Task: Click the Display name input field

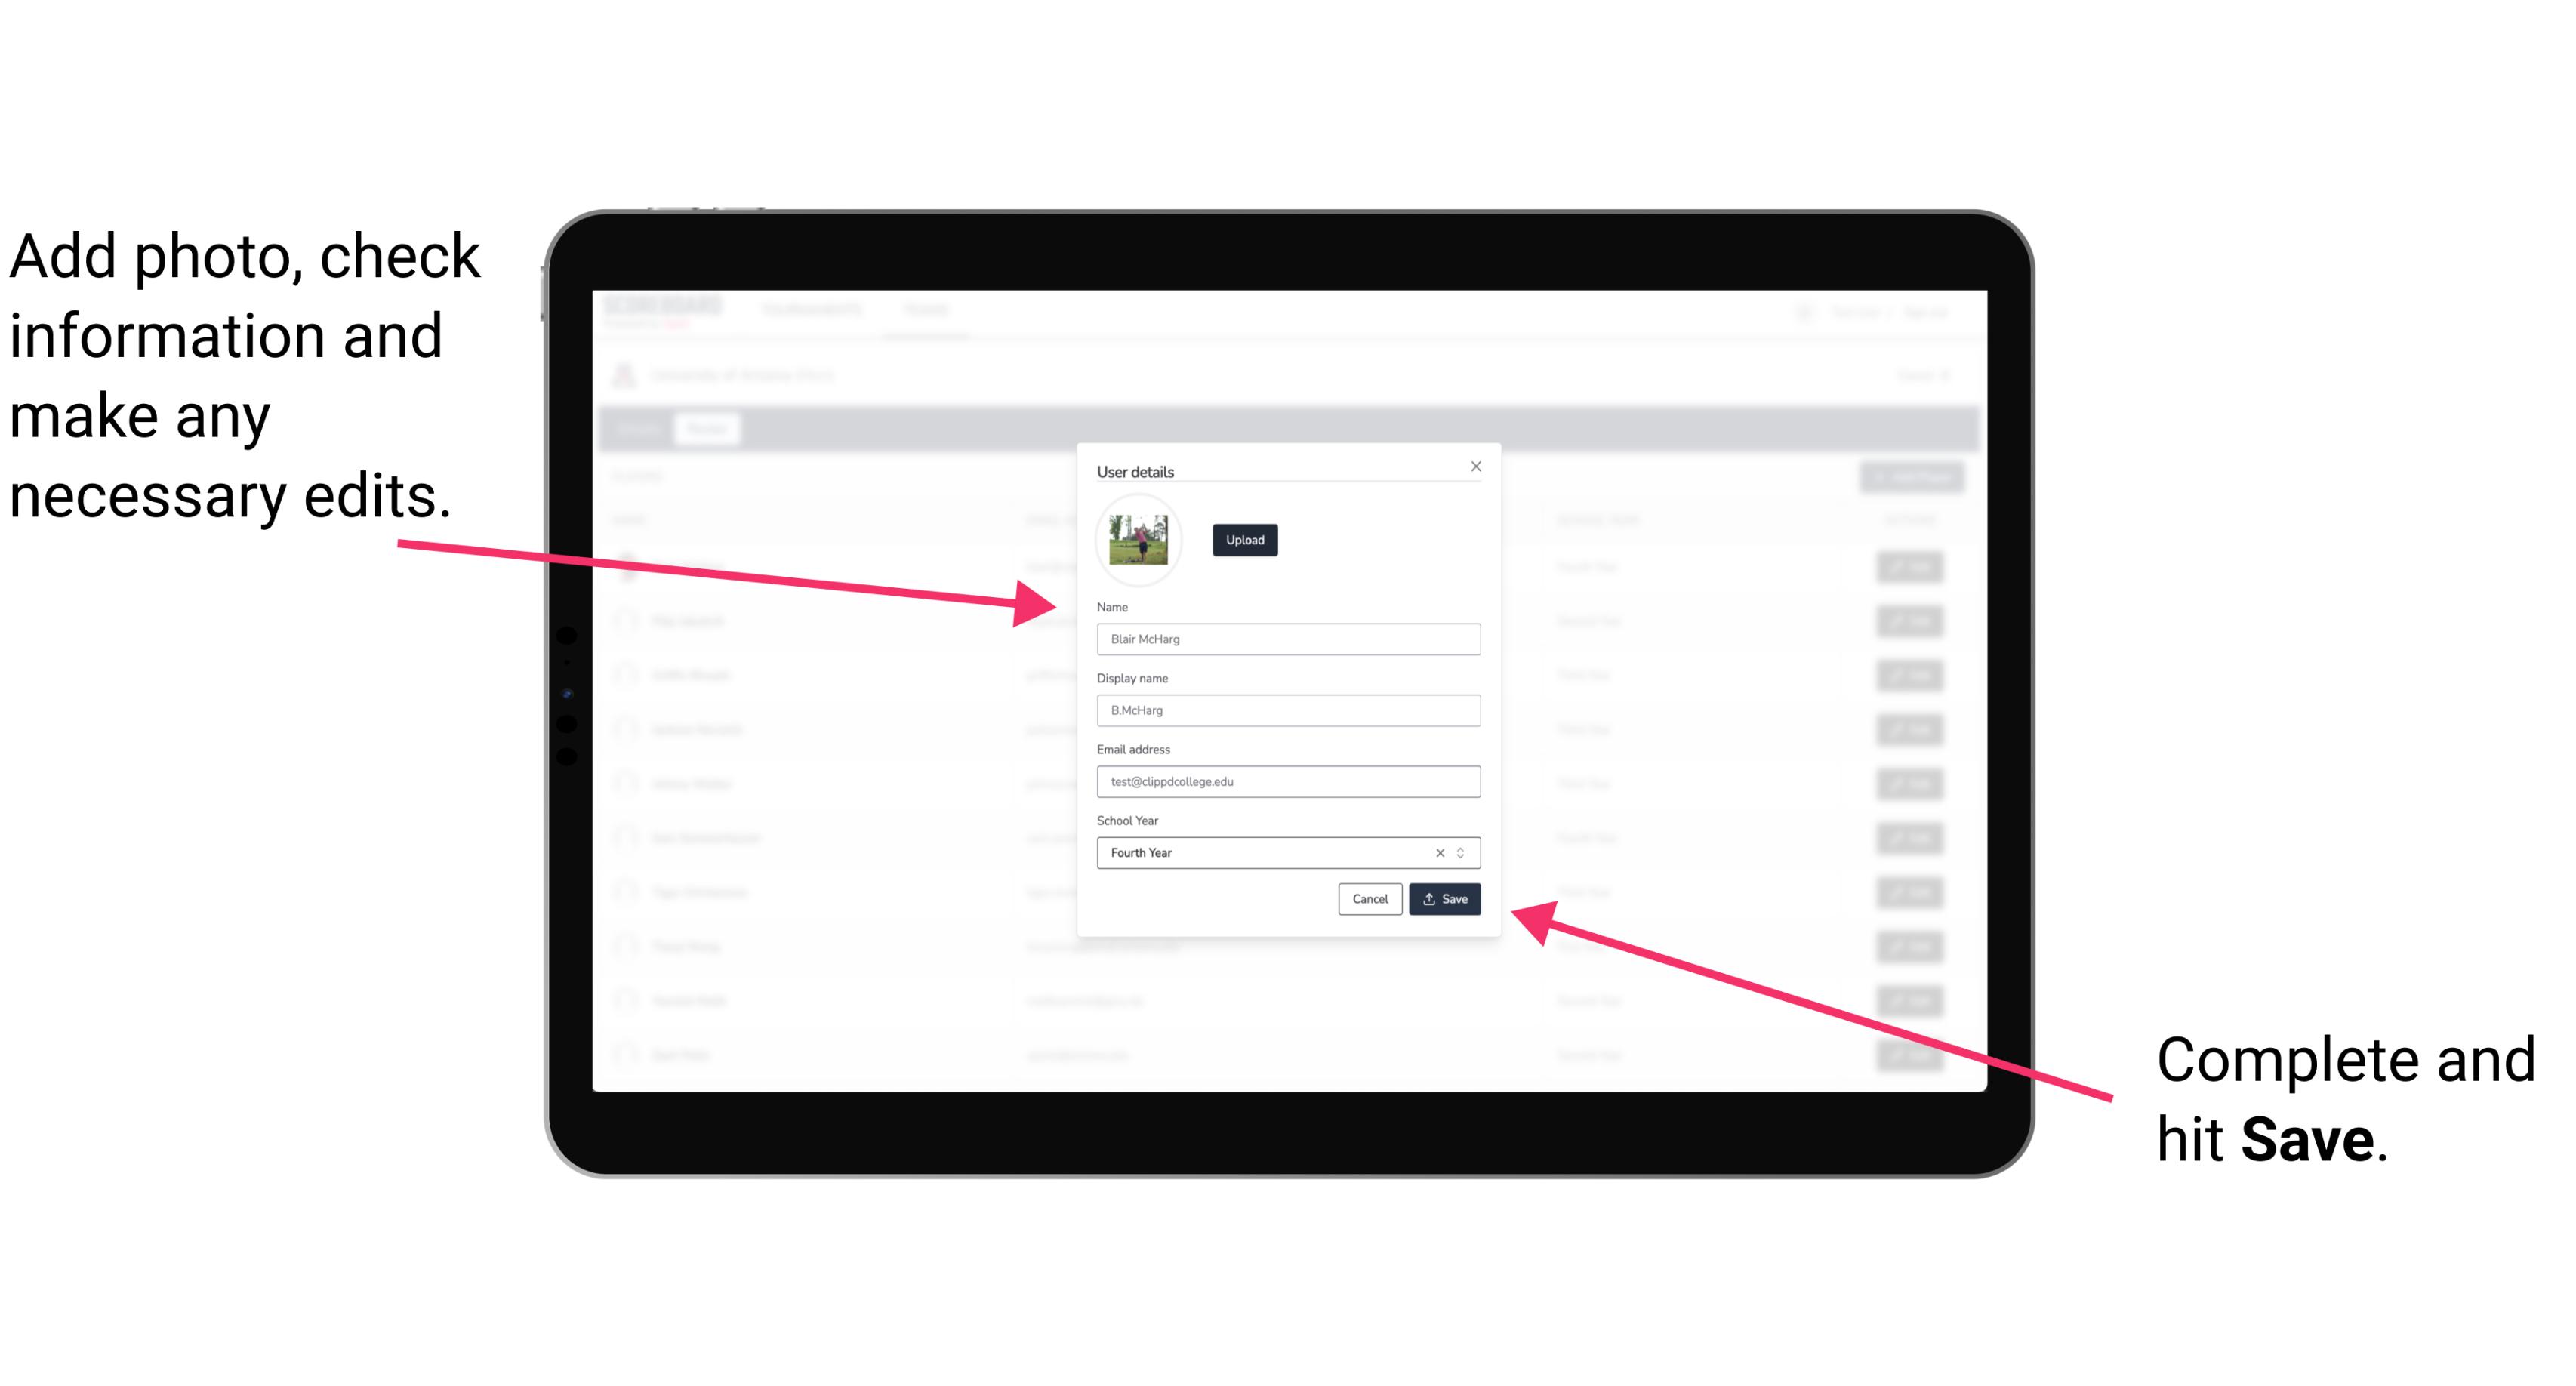Action: (x=1287, y=710)
